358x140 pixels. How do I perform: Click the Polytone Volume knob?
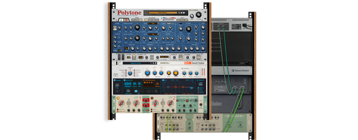pos(199,15)
